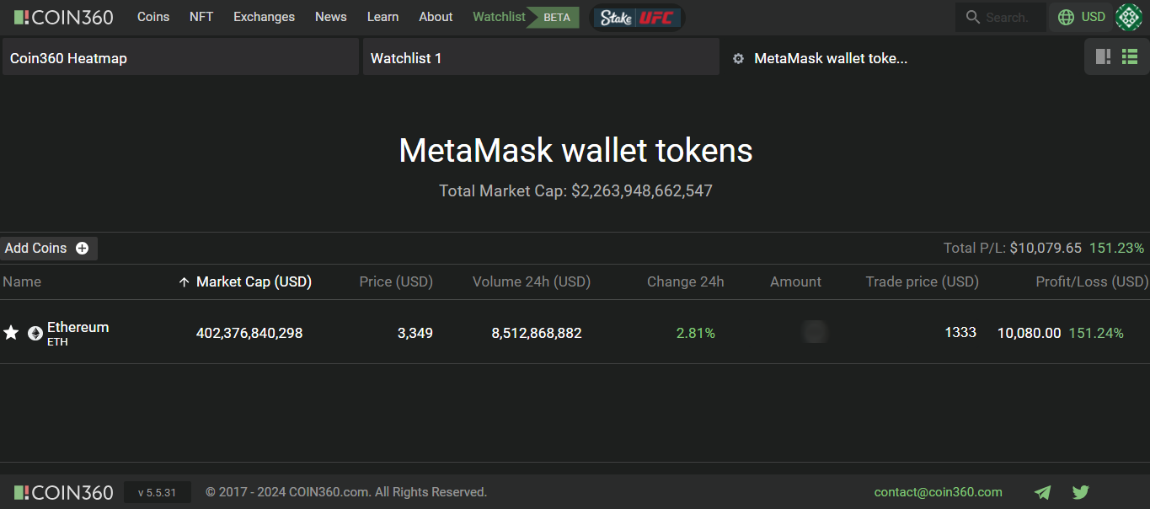Viewport: 1150px width, 509px height.
Task: Click the Add Coins button
Action: (x=49, y=248)
